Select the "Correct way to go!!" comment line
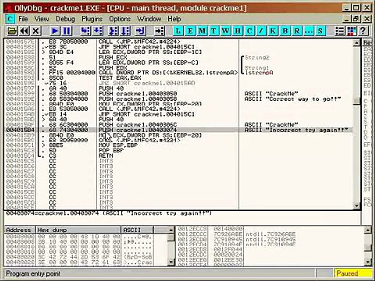Screen dimensions: 375x281 coord(178,99)
